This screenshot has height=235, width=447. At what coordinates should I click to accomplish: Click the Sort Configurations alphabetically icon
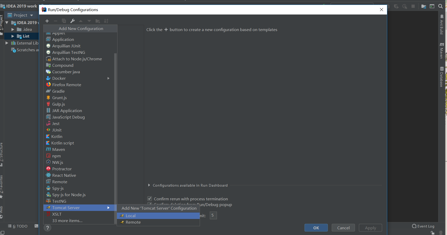click(106, 21)
